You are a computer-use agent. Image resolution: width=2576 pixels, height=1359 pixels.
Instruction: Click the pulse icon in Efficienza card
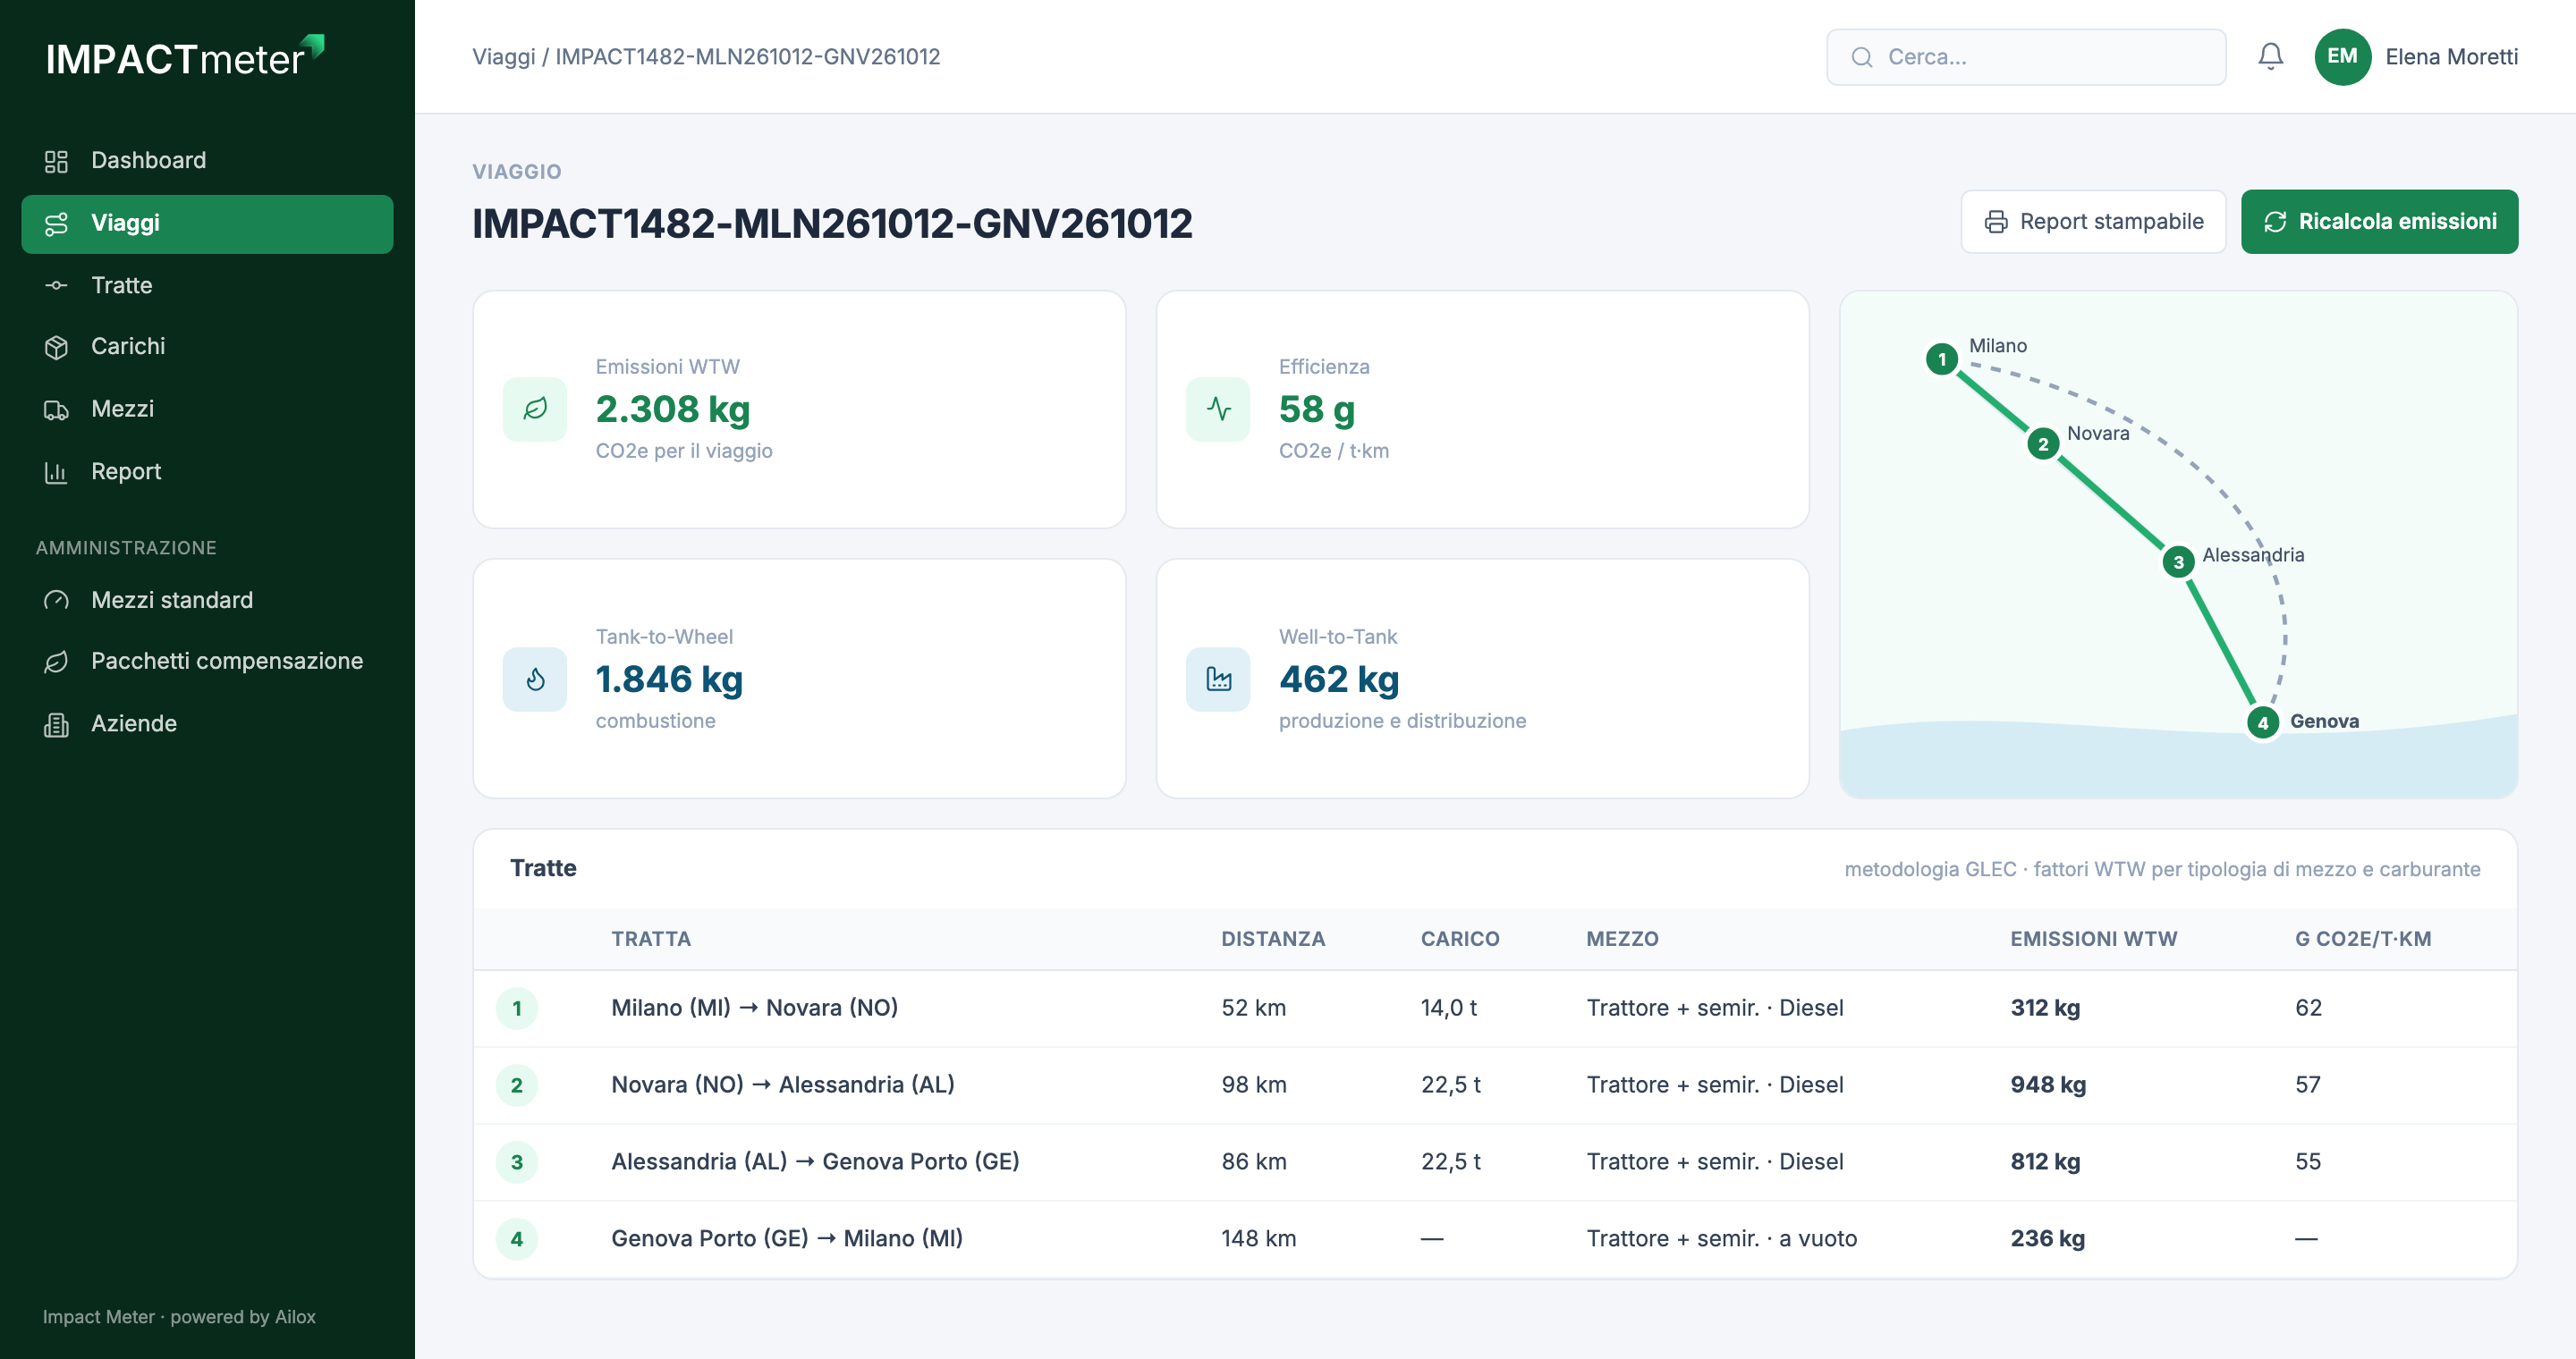(1218, 409)
